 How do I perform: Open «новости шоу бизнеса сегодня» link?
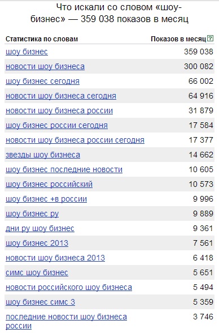61,96
